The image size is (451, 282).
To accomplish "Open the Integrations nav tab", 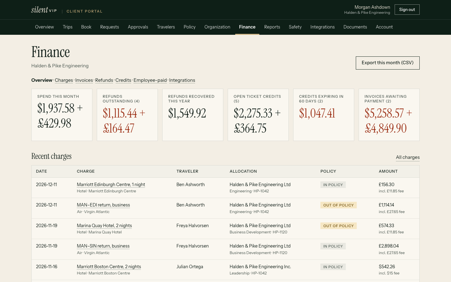I will coord(323,27).
